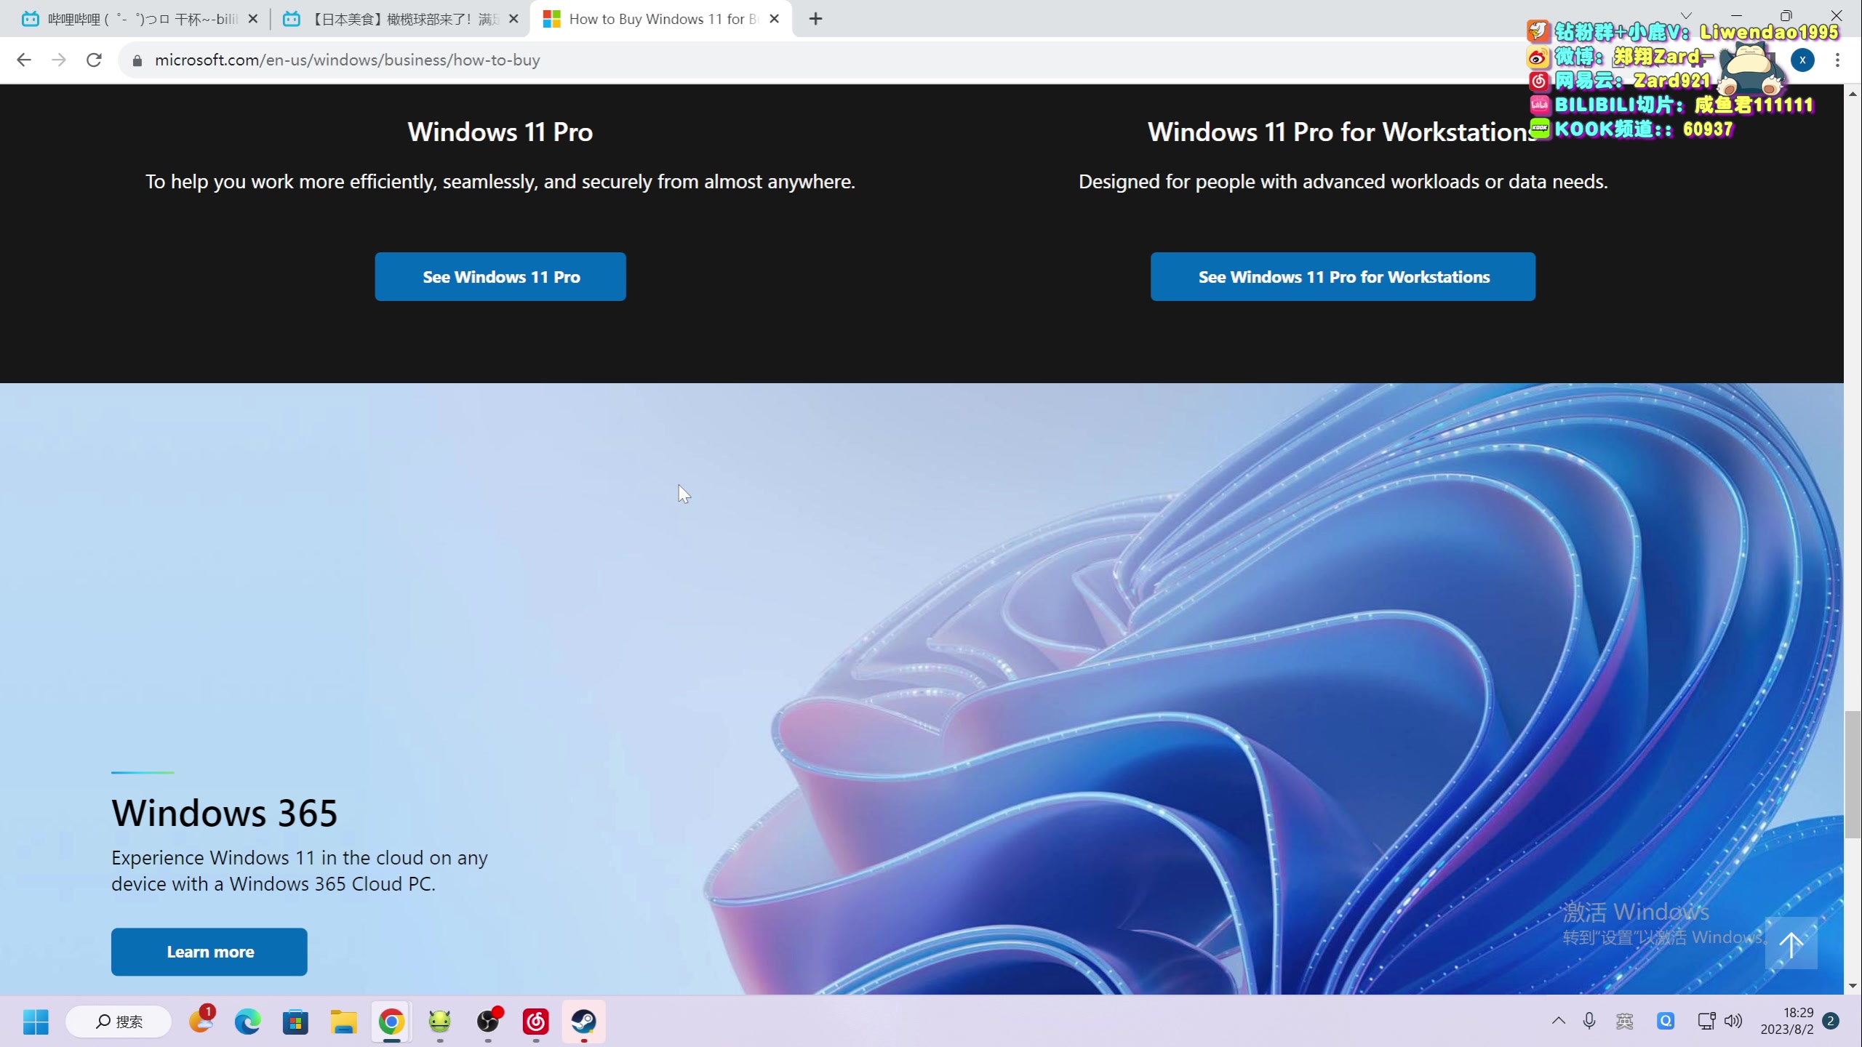The image size is (1862, 1047).
Task: Open the Chrome three-dot menu
Action: click(x=1837, y=60)
